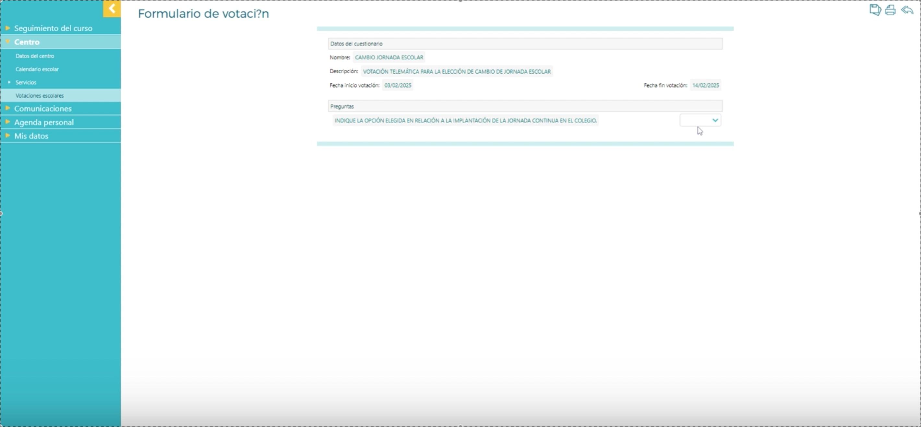Collapse sidebar with yellow chevron button
This screenshot has width=921, height=427.
click(112, 8)
